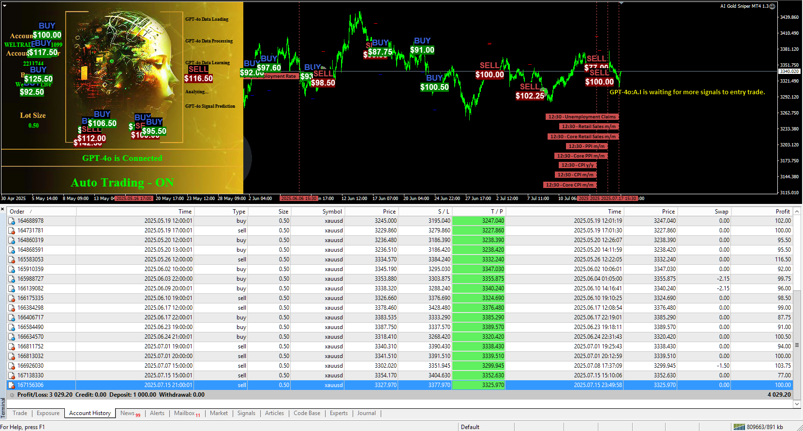Click the icon beside order 166634570

tap(12, 337)
